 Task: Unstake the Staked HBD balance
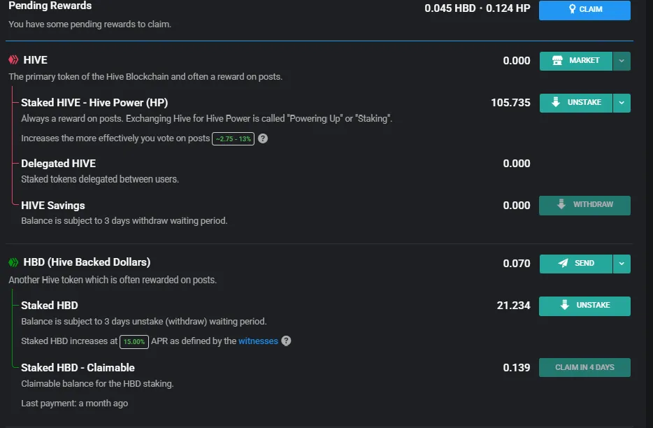(x=584, y=306)
